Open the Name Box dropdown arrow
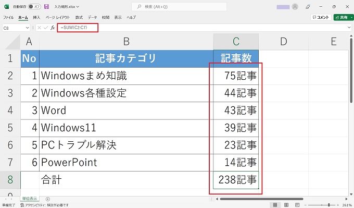354x208 pixels. coord(27,28)
